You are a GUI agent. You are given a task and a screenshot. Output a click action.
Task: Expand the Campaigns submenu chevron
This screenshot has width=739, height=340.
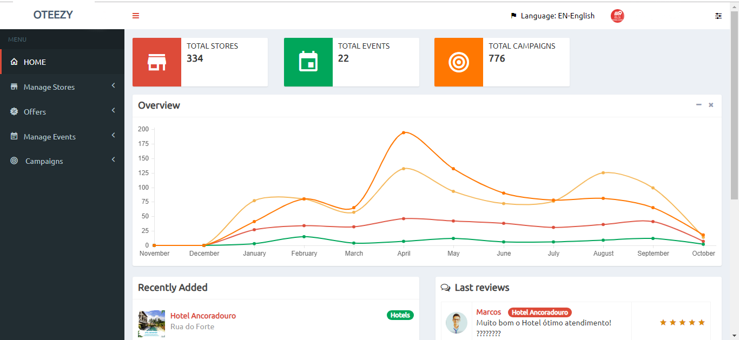tap(114, 159)
